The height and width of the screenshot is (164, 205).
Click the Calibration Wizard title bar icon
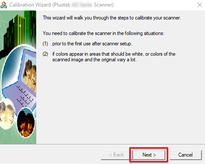(x=4, y=5)
